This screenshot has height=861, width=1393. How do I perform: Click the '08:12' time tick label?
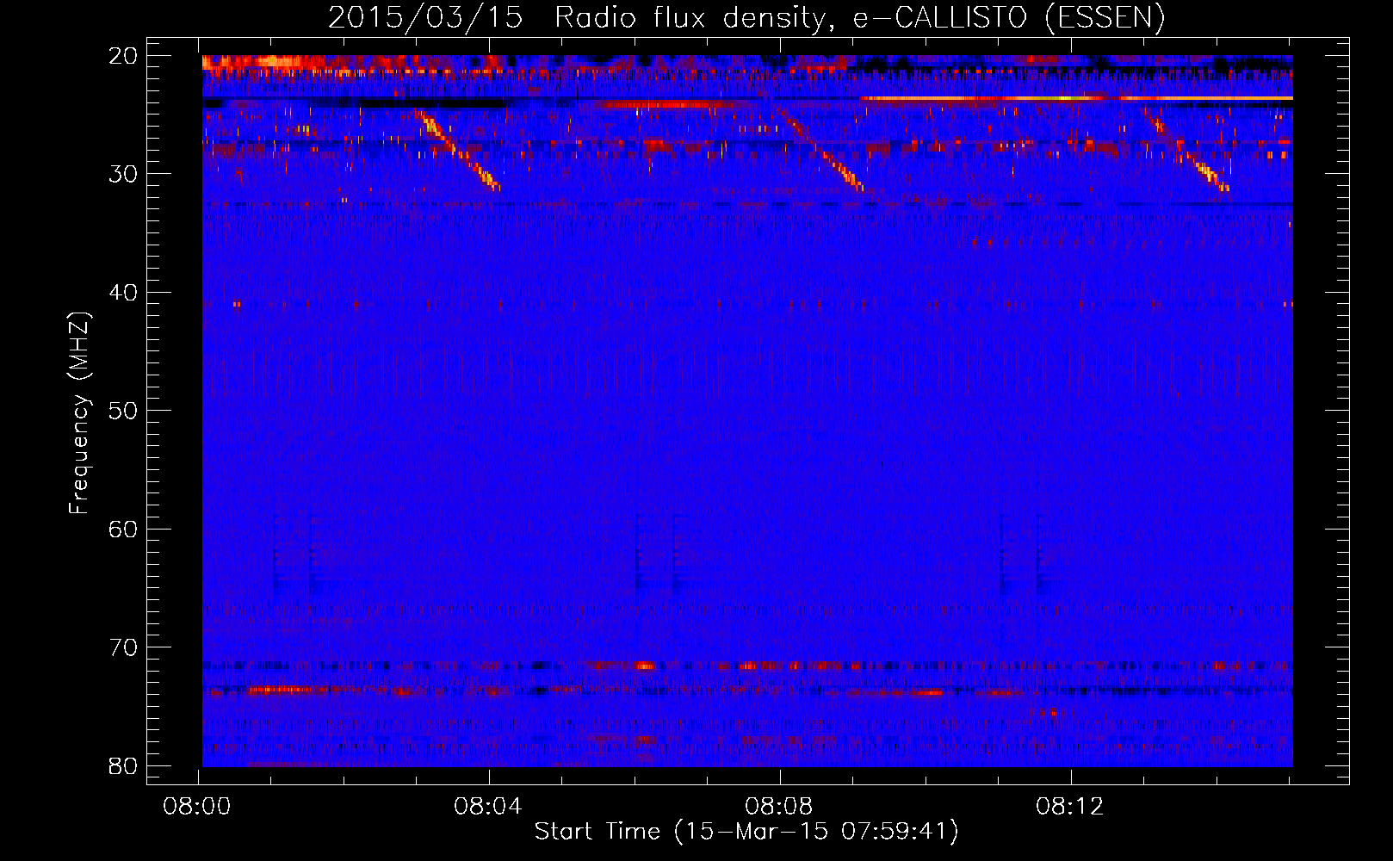click(x=1070, y=807)
